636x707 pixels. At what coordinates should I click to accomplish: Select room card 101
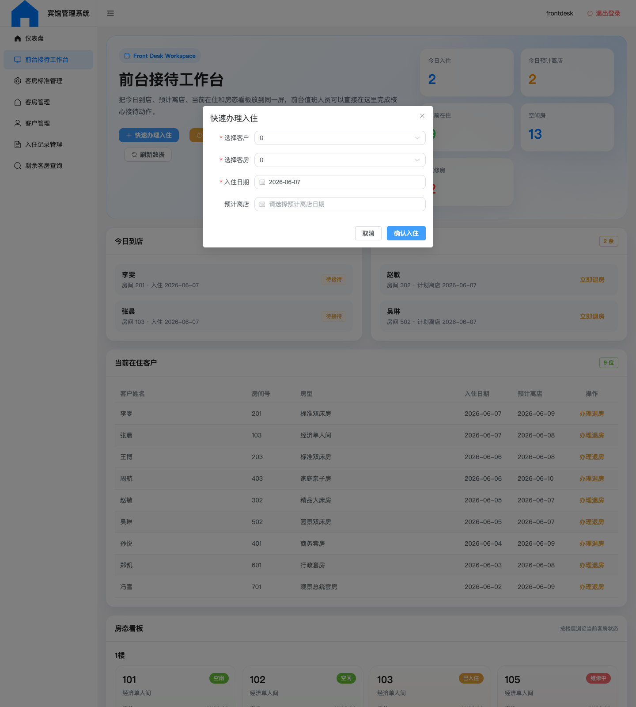[x=175, y=687]
